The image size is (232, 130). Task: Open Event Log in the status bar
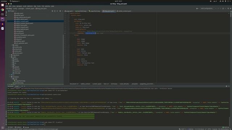coord(226,127)
